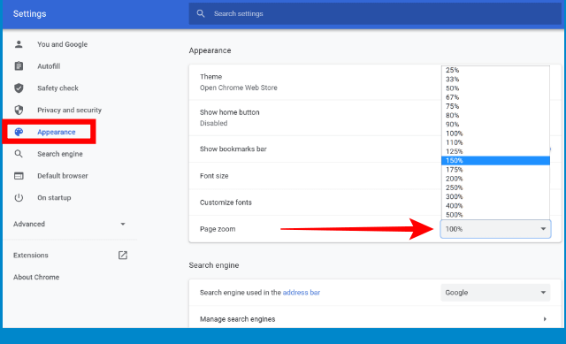Click the address bar link
Viewport: 566px width, 344px height.
(x=302, y=293)
